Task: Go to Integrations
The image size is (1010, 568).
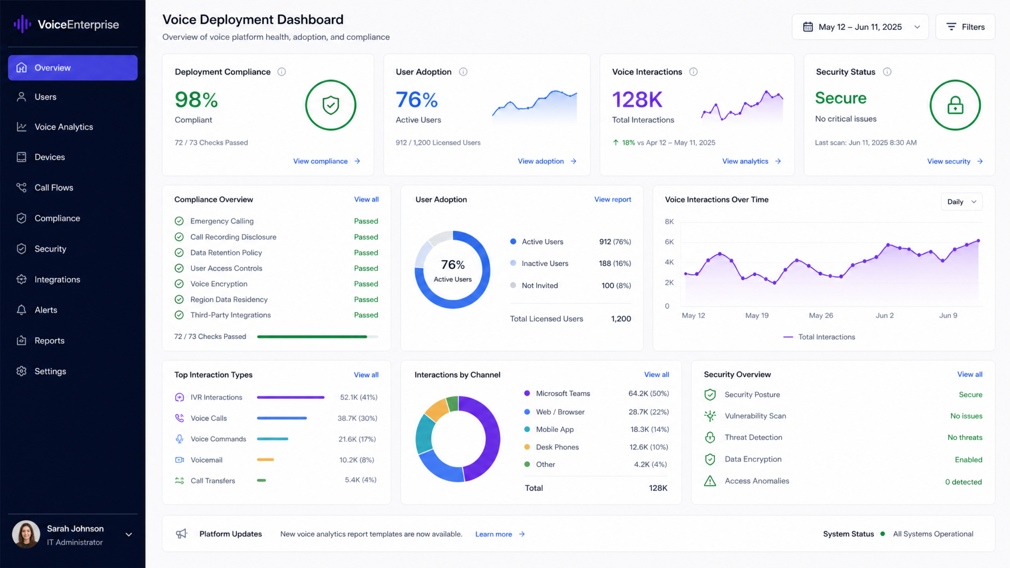Action: click(72, 280)
